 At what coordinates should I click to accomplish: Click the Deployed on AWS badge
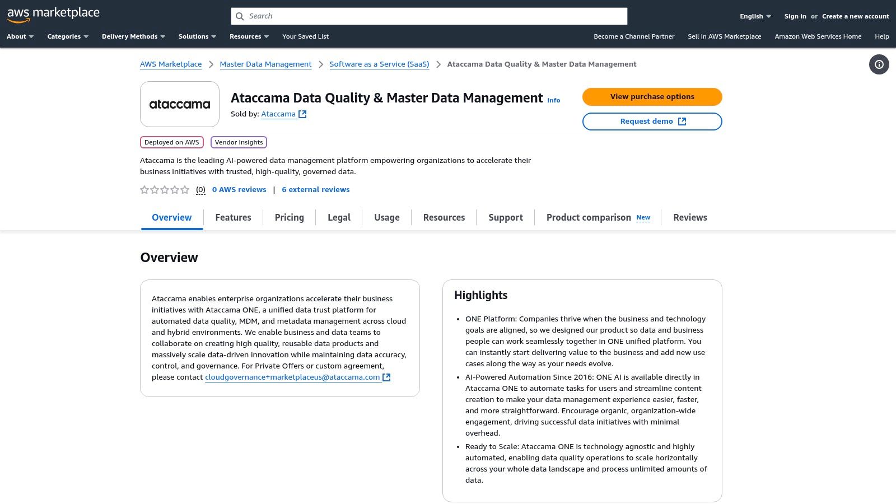[172, 142]
